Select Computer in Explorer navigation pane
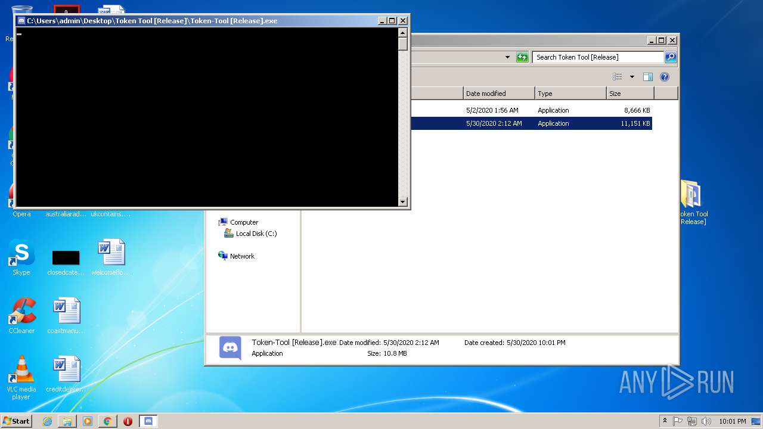Image resolution: width=763 pixels, height=429 pixels. pos(238,222)
